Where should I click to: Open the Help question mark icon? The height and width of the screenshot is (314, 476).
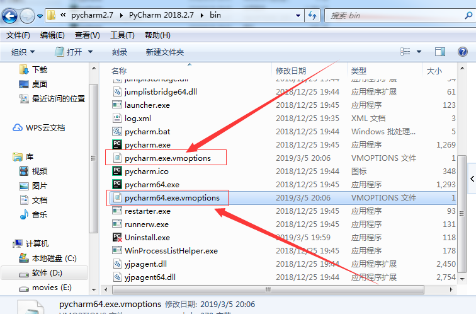click(x=462, y=52)
